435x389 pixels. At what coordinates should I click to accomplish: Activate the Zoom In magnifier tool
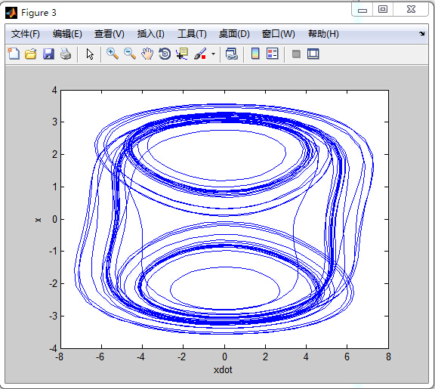(113, 54)
